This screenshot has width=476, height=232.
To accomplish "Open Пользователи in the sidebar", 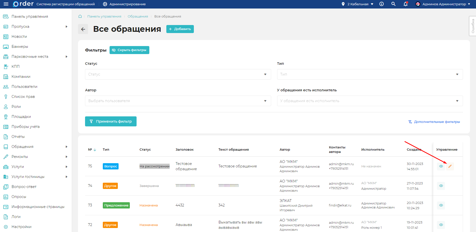I will pyautogui.click(x=24, y=87).
